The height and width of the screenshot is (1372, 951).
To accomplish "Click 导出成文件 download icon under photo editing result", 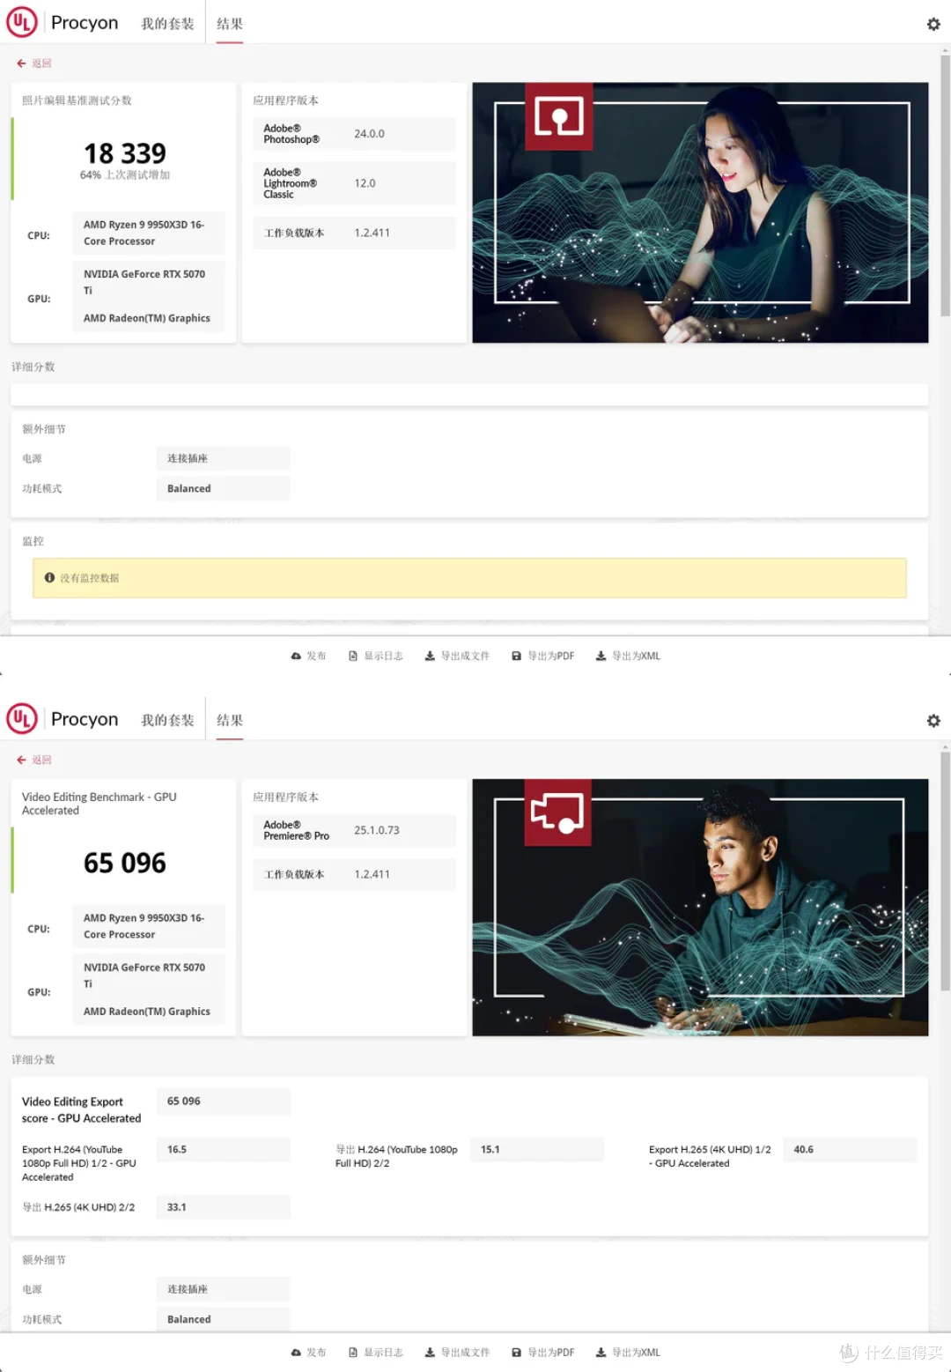I will coord(430,656).
